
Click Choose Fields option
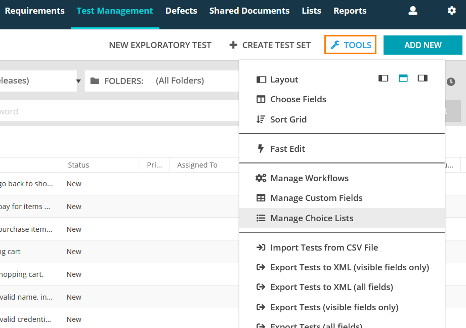click(298, 99)
